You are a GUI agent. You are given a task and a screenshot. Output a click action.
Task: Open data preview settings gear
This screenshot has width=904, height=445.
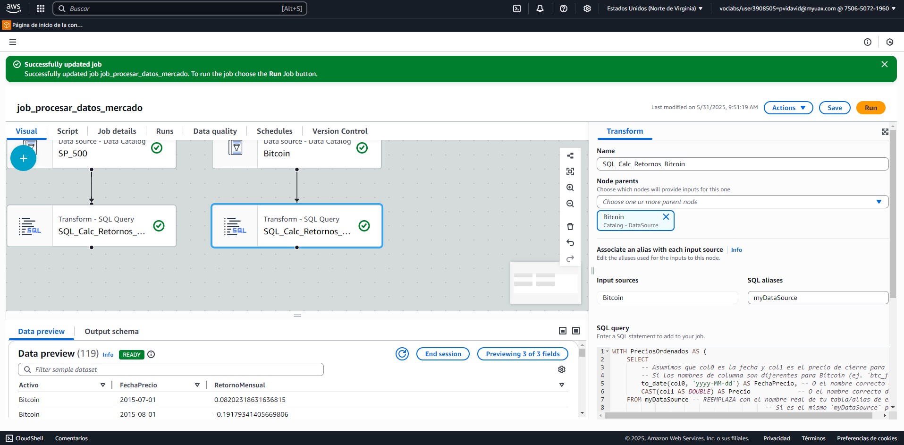562,369
